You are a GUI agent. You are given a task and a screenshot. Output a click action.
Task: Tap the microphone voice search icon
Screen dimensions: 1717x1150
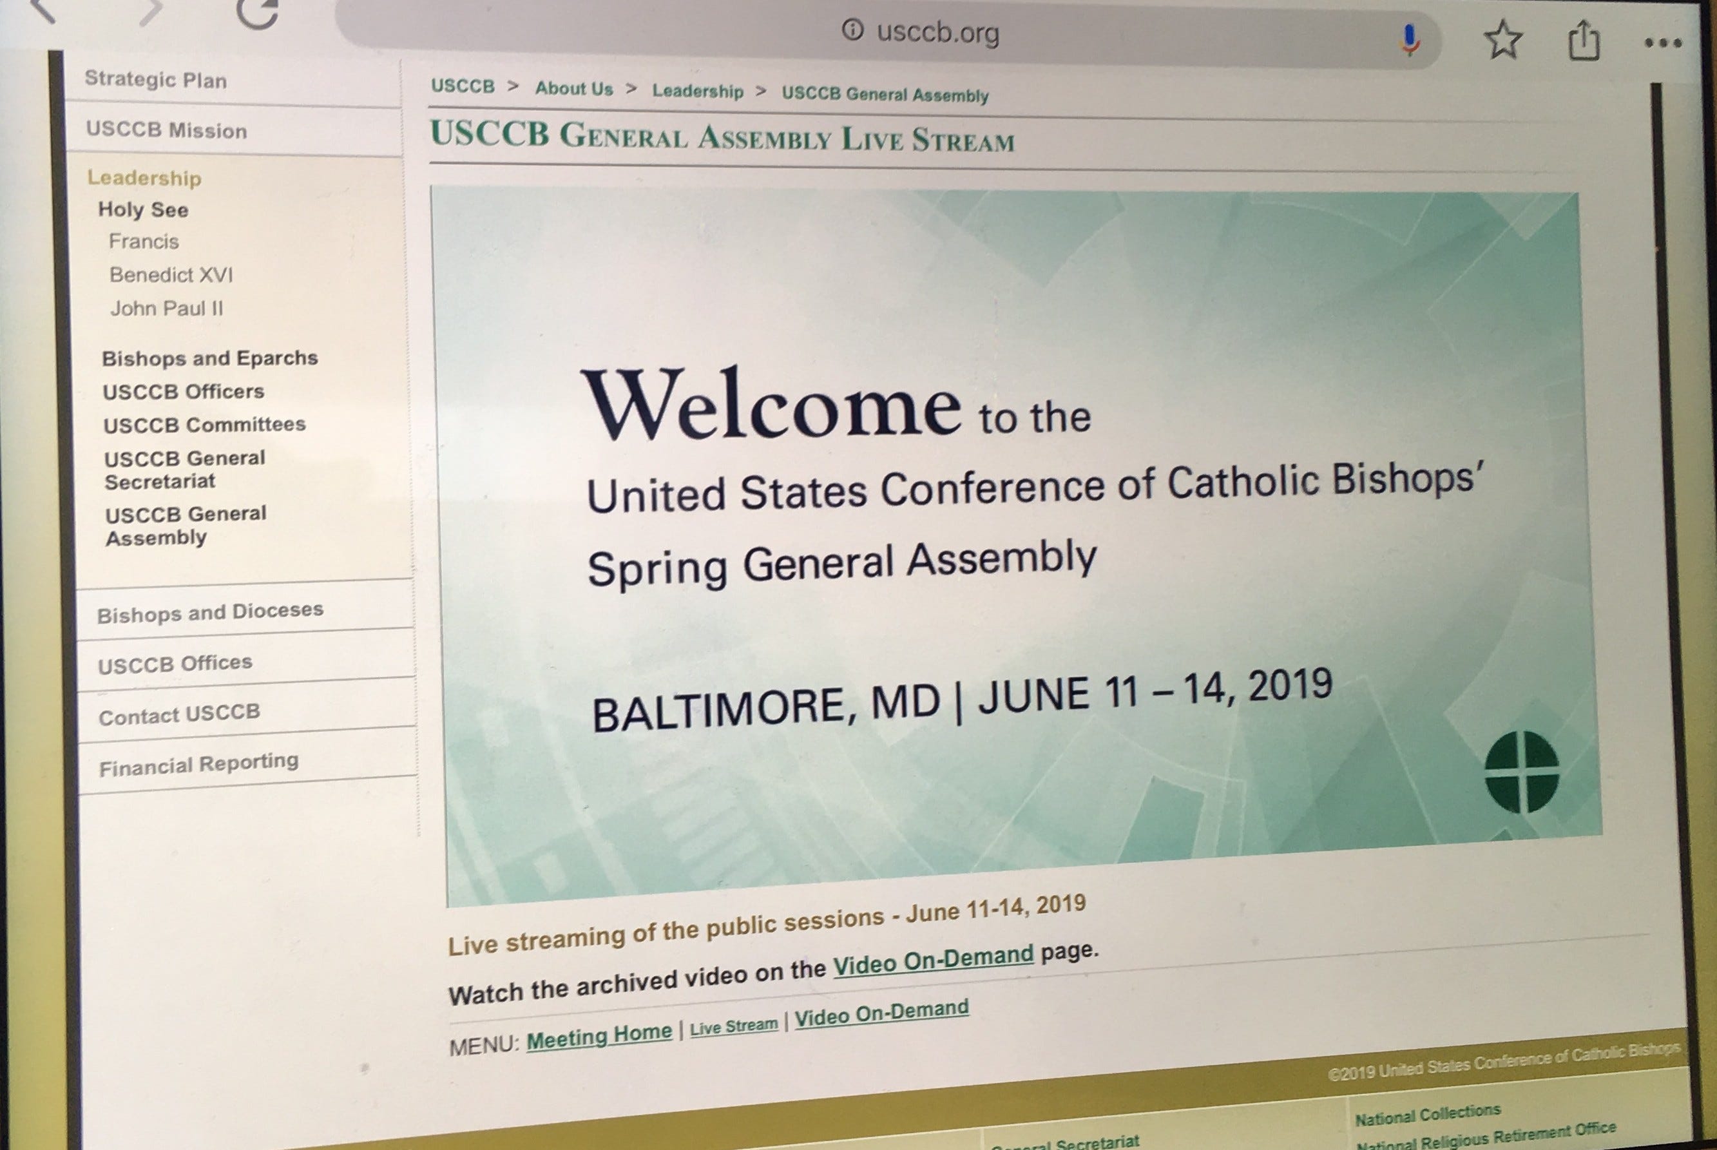(1408, 39)
